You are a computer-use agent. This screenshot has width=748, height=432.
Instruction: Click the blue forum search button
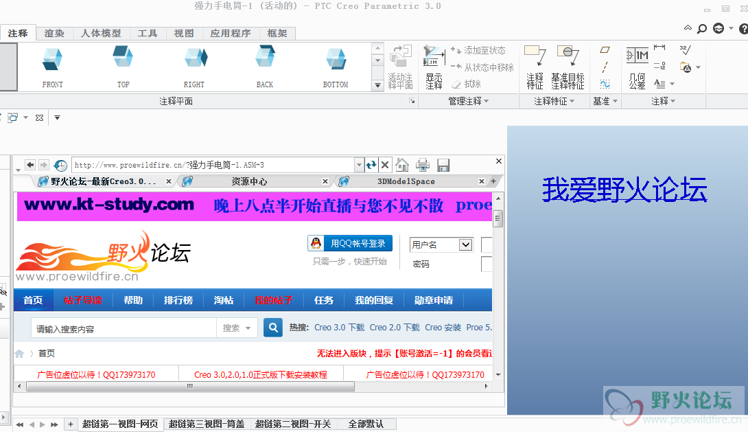[x=273, y=328]
